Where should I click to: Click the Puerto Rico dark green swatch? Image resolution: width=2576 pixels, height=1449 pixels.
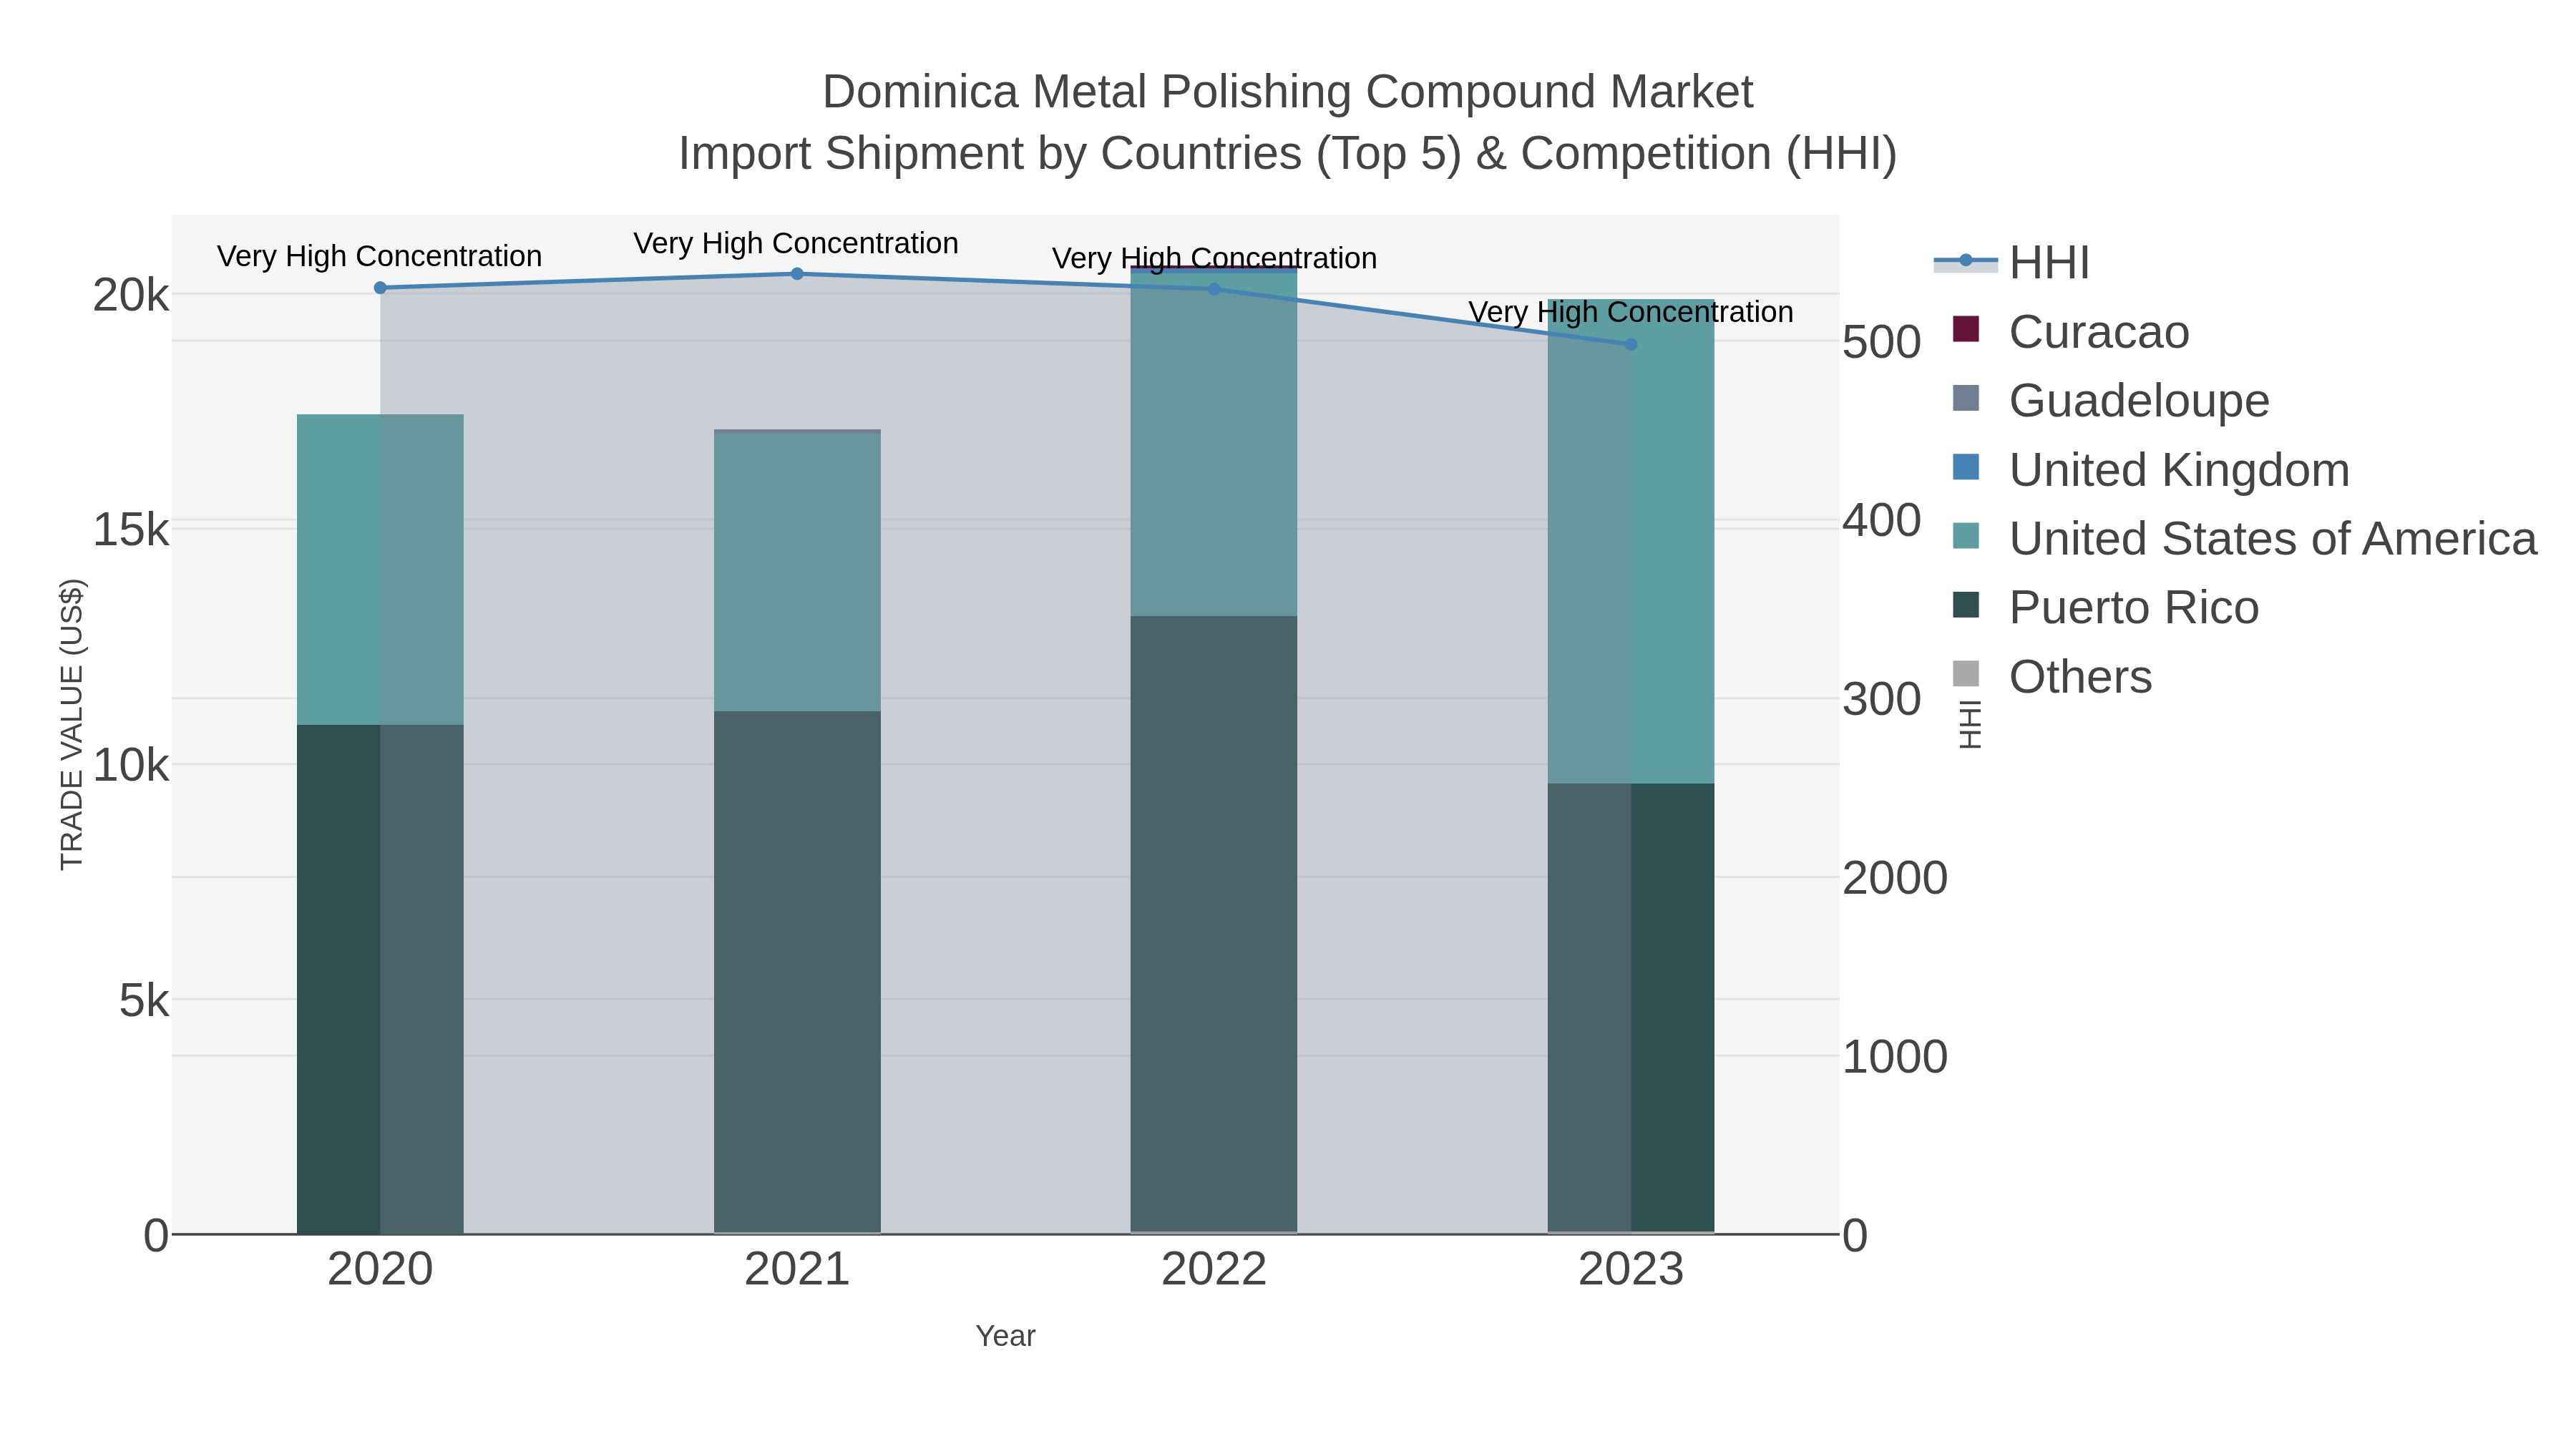click(x=1966, y=605)
